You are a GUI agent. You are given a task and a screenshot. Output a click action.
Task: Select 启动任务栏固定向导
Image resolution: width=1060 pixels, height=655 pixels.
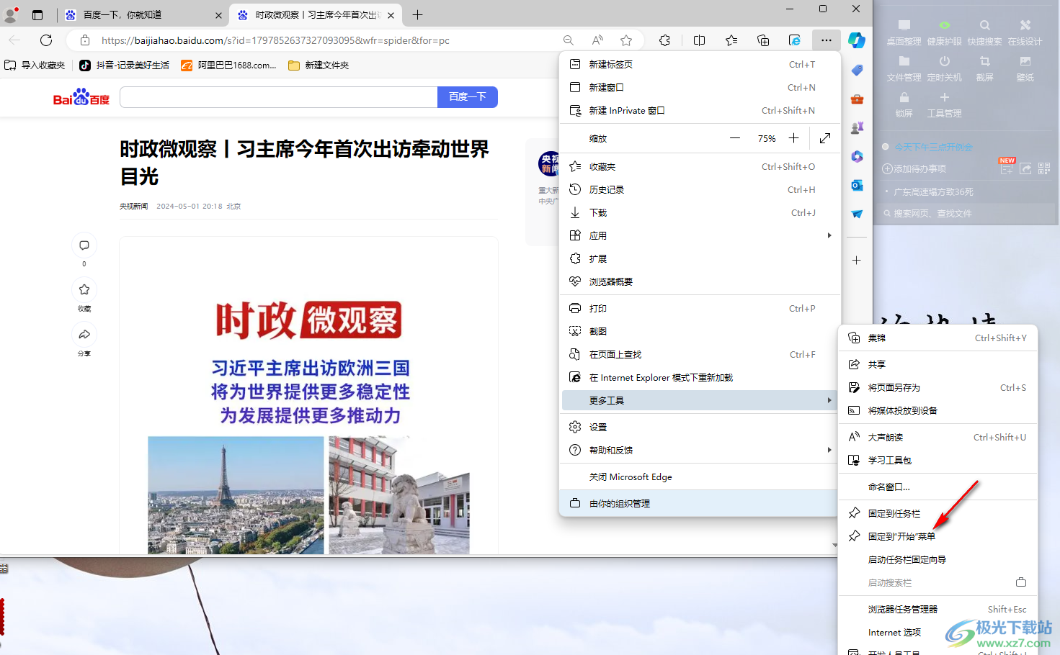(938, 559)
